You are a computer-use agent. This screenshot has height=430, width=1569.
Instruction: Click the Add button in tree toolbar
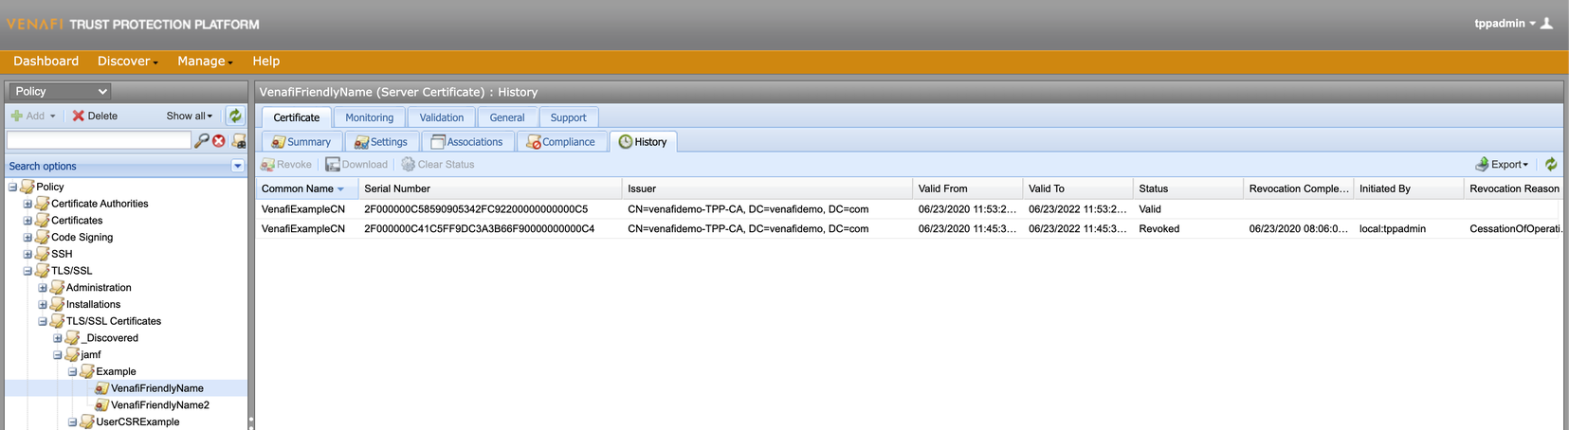tap(33, 116)
